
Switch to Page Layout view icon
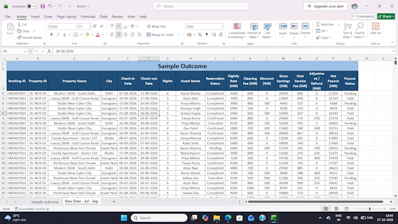point(336,209)
